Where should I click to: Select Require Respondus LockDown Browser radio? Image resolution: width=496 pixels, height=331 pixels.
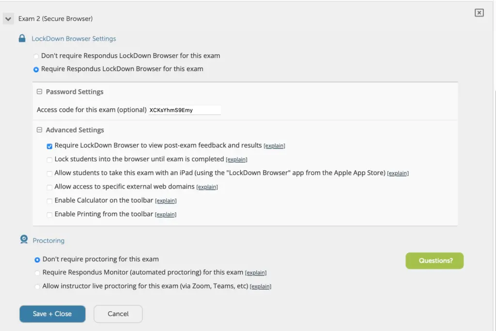coord(36,69)
